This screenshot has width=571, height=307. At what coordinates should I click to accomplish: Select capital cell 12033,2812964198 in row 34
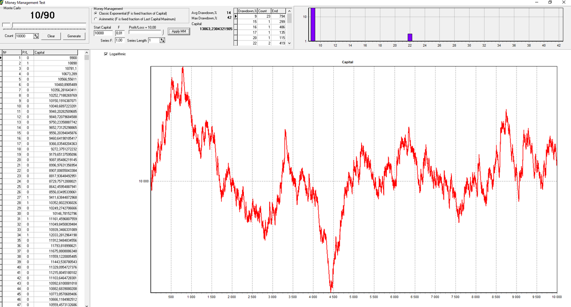[56, 235]
